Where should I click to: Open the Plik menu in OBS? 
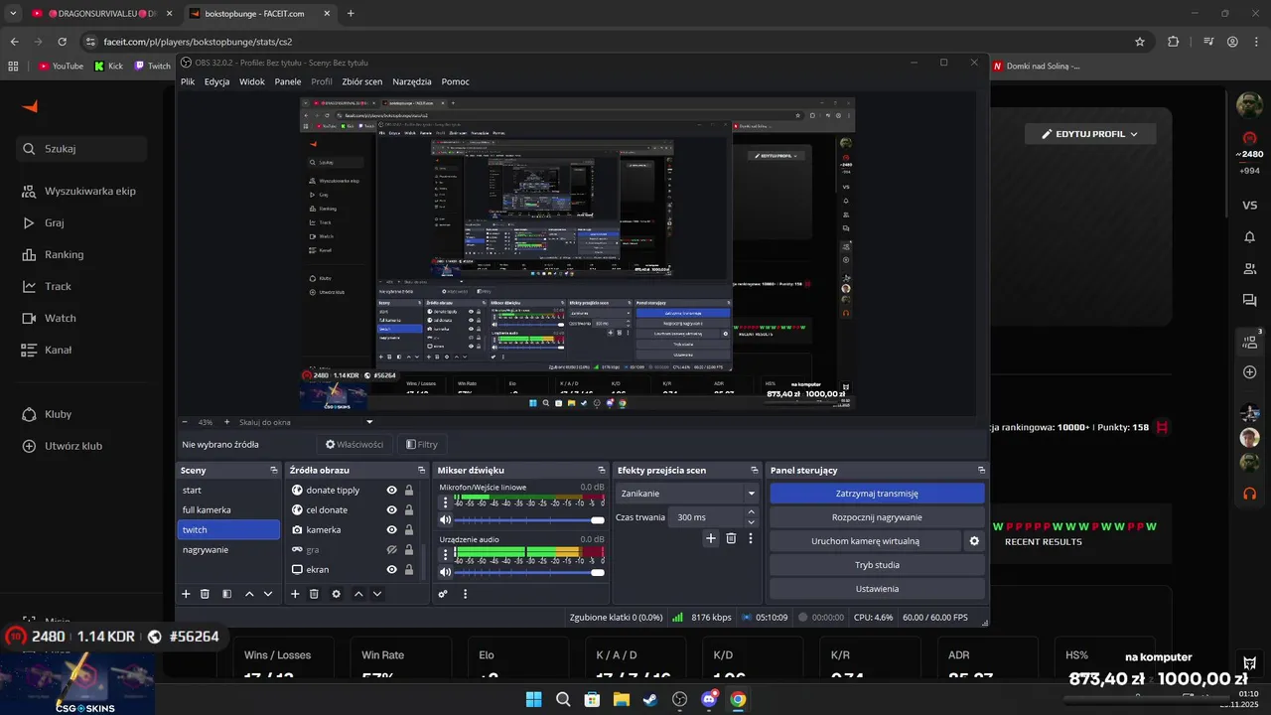[188, 81]
